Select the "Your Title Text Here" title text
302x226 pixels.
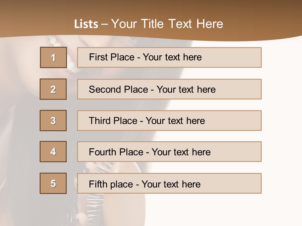(167, 24)
